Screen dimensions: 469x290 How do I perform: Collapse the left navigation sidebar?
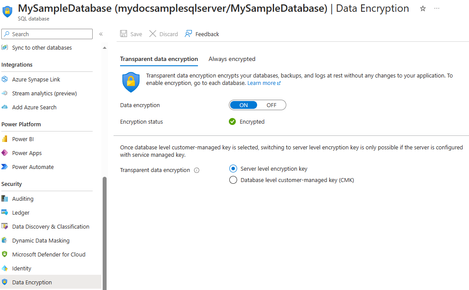point(100,34)
